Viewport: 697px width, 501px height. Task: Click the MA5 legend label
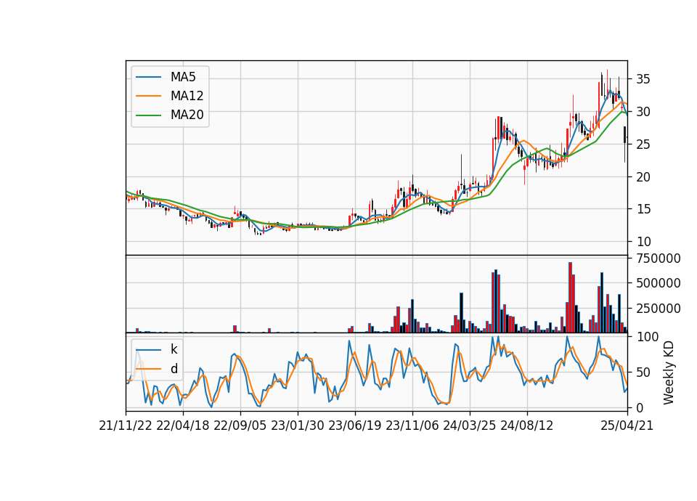183,77
